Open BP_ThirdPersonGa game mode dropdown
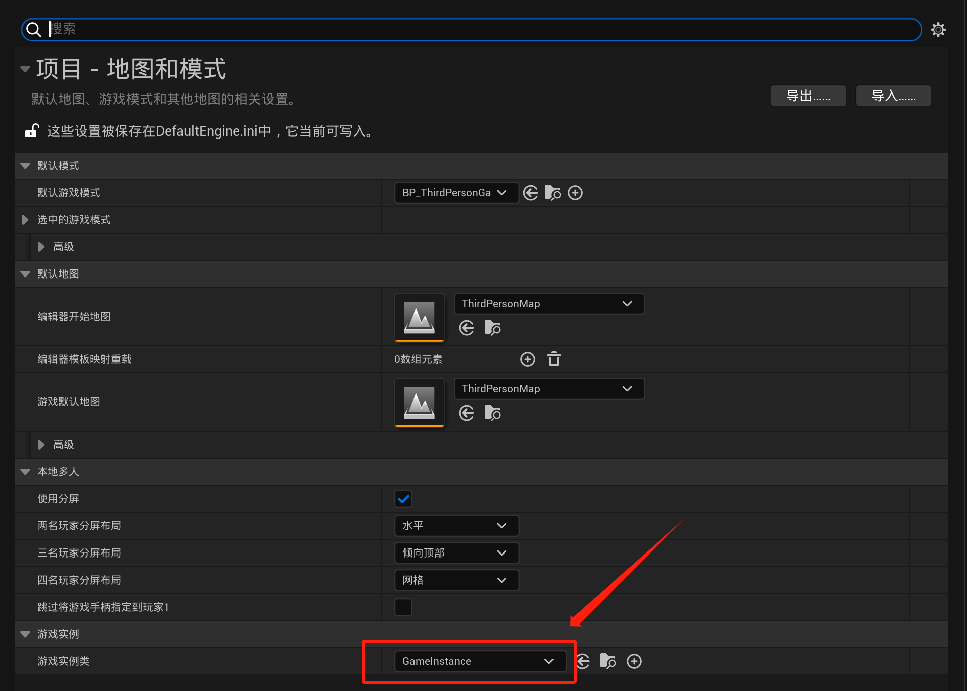The image size is (967, 691). coord(456,193)
